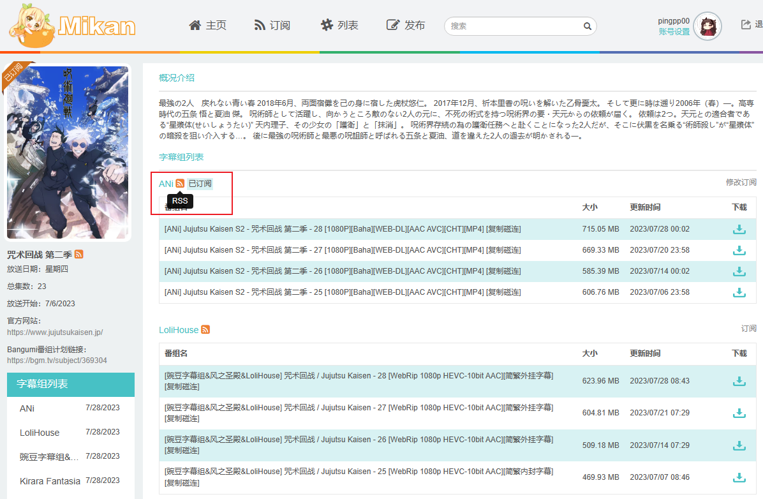Open the bgm.tv/subject/369304 Bangumi link

(57, 361)
